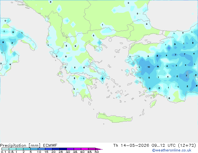Click the 15–20 mm legend swatch
The height and width of the screenshot is (153, 198).
pos(49,149)
